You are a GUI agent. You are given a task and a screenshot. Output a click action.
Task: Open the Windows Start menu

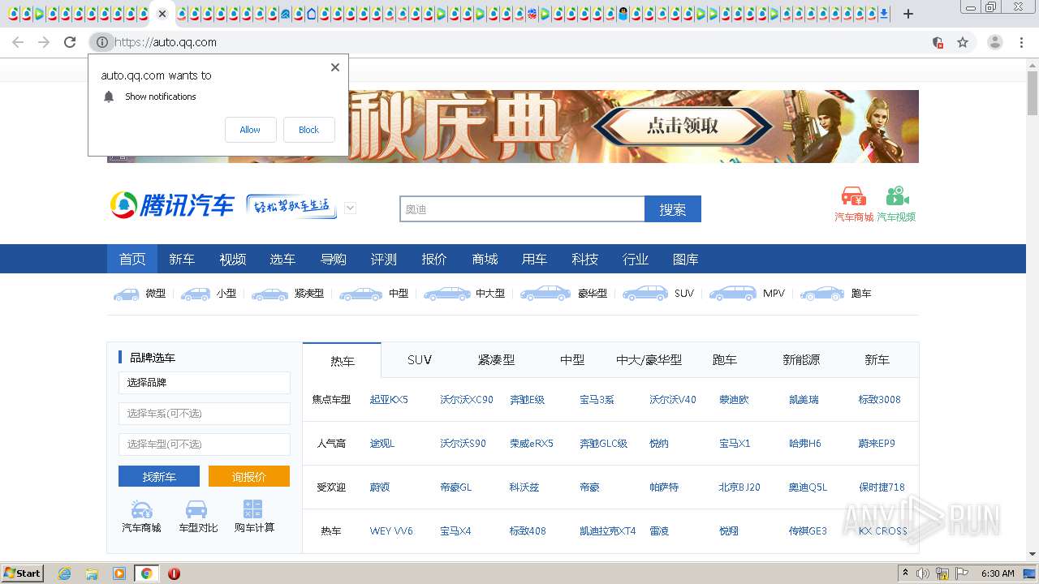[23, 573]
